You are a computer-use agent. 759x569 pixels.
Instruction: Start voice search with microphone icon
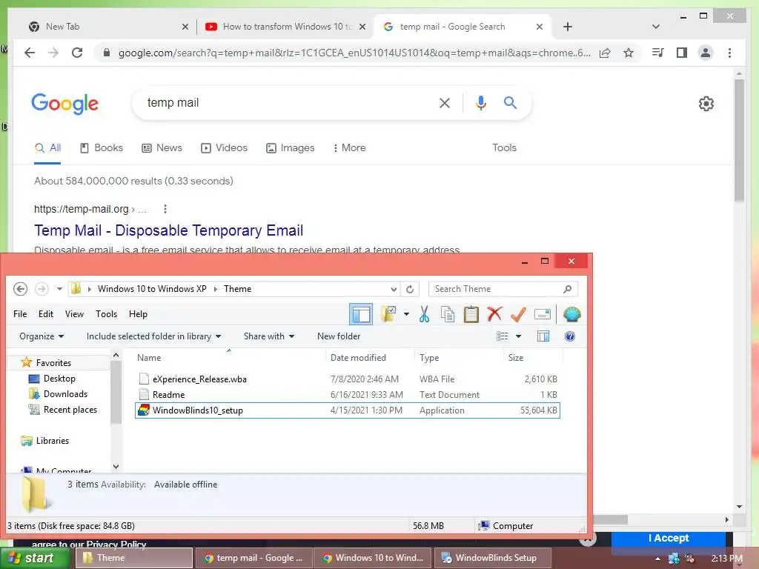[480, 102]
